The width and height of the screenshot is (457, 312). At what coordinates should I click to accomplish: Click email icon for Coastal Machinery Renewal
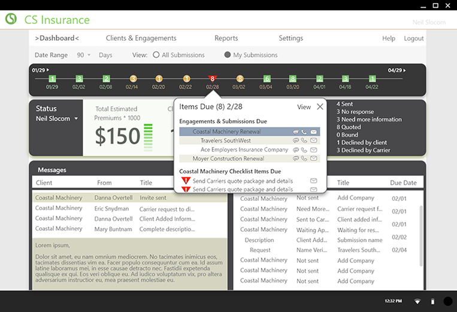point(314,131)
